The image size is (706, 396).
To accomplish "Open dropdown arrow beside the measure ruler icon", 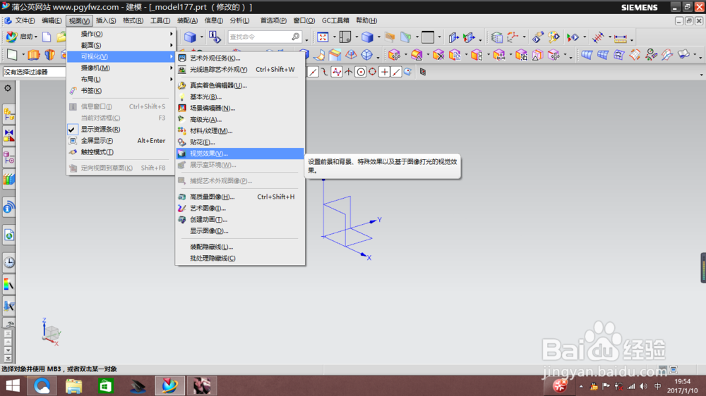I will click(632, 39).
